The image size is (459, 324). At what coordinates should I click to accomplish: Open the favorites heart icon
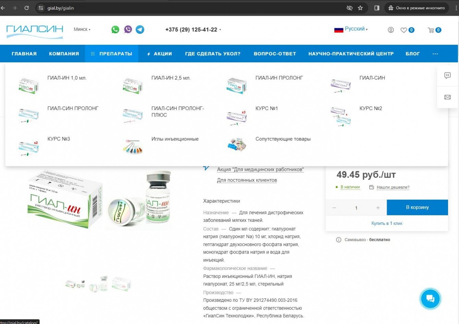pyautogui.click(x=404, y=30)
